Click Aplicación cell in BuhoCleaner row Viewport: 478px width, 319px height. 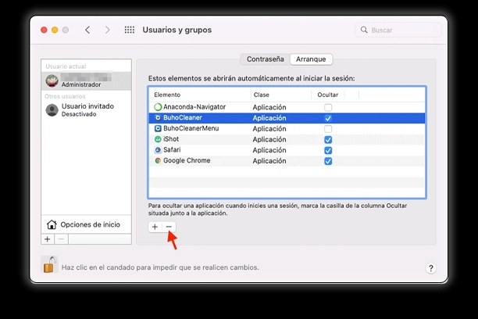(269, 118)
